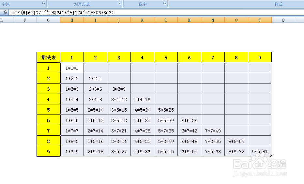The height and width of the screenshot is (184, 304).
Task: Select the cell showing 9*9=81
Action: point(260,151)
